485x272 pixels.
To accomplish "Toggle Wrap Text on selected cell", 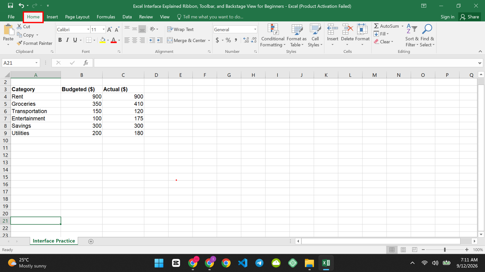I will [x=180, y=29].
